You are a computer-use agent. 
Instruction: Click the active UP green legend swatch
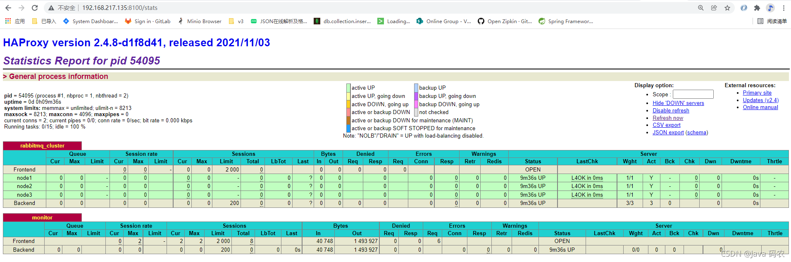coord(348,88)
